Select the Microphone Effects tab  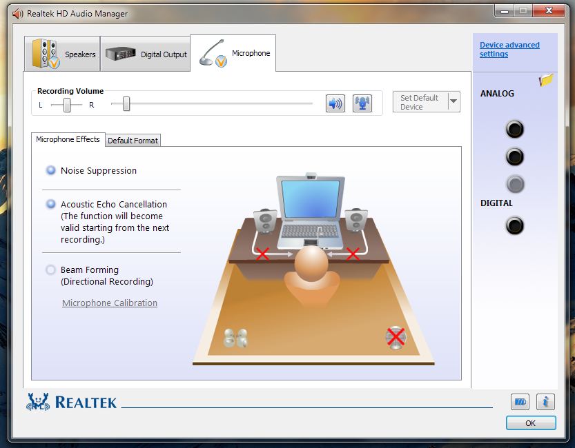(x=68, y=139)
